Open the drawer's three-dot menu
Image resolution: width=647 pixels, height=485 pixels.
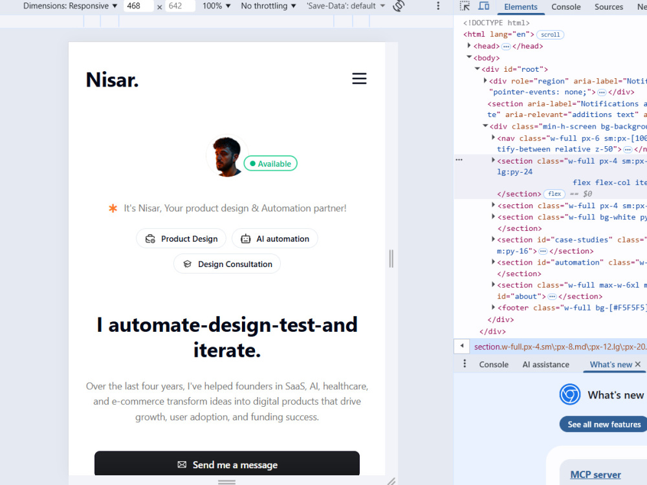465,363
